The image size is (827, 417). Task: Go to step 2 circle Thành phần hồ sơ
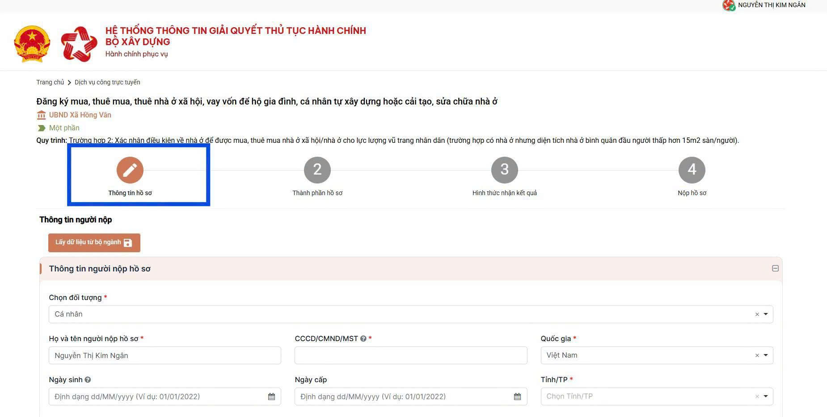317,170
